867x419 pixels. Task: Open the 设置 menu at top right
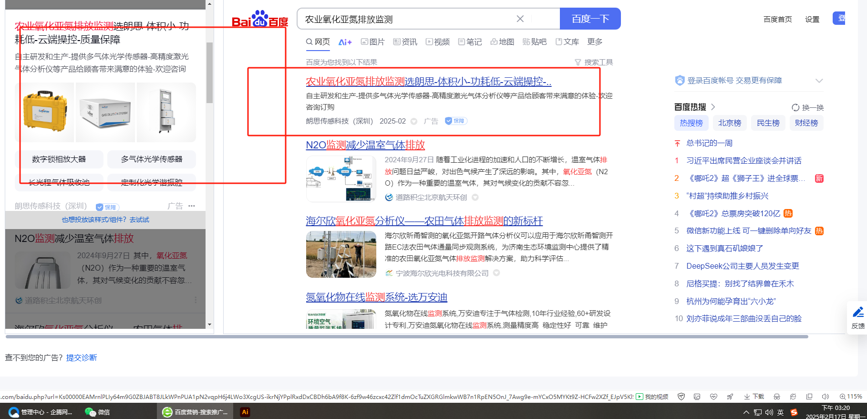tap(812, 19)
